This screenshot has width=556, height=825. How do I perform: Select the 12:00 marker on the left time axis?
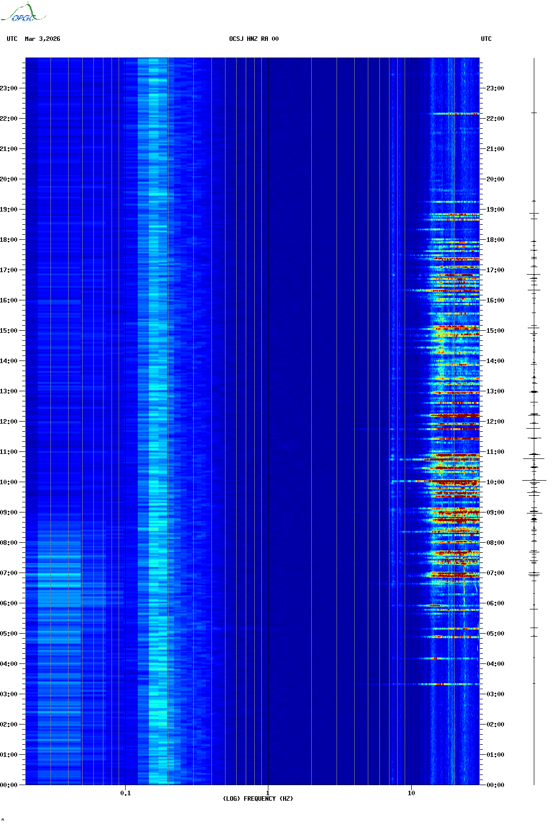[x=9, y=422]
